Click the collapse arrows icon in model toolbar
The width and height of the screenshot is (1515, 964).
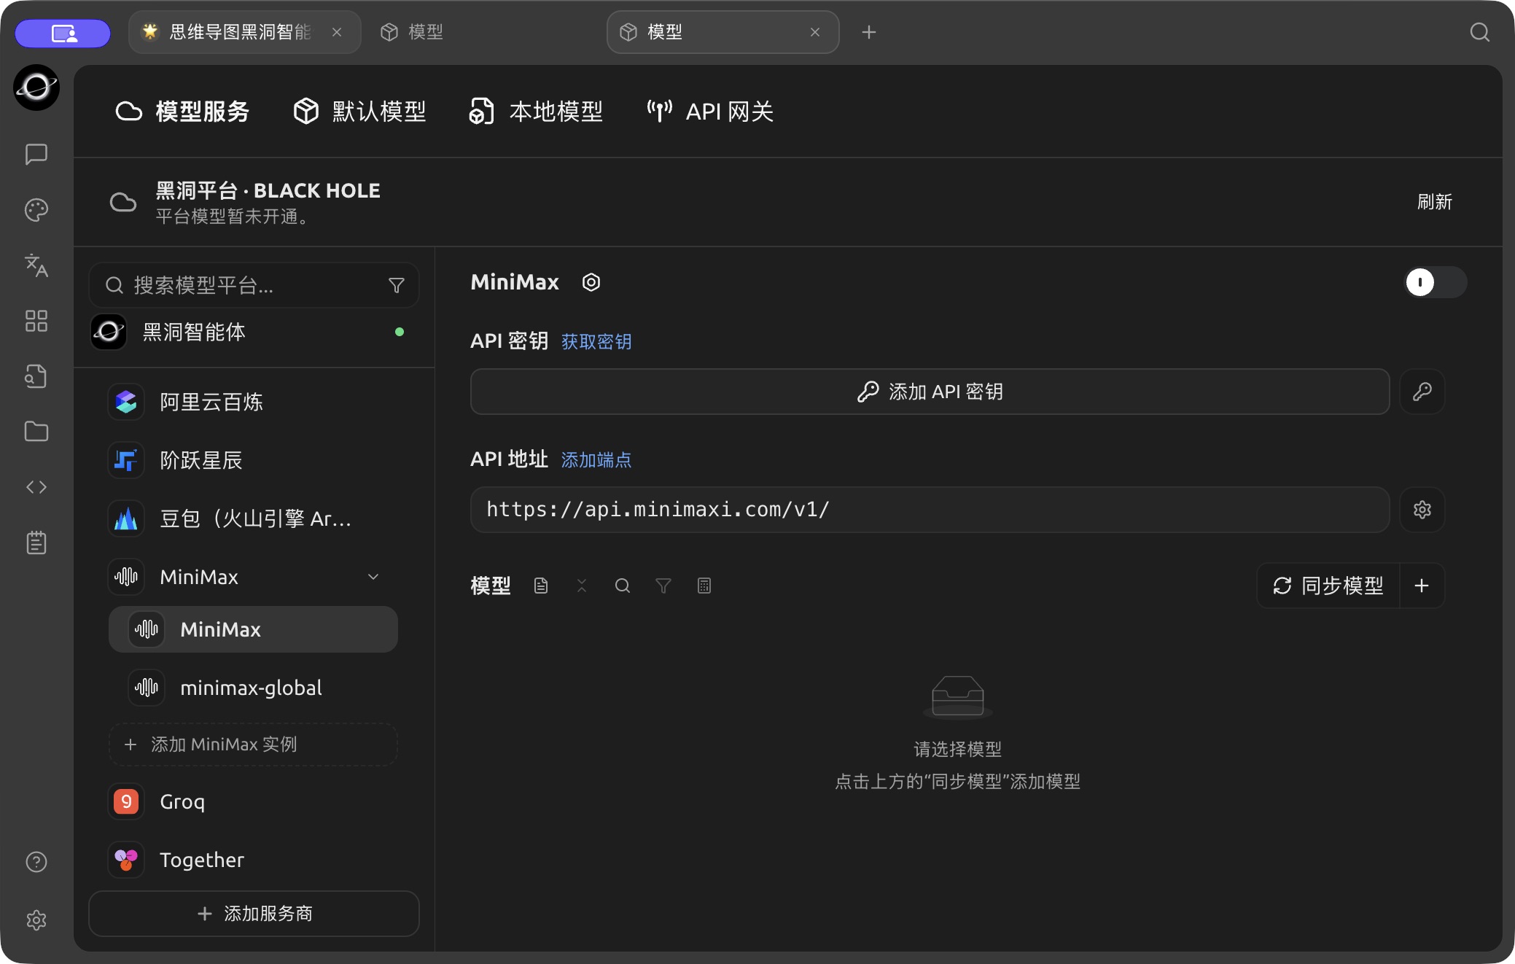[x=582, y=586]
